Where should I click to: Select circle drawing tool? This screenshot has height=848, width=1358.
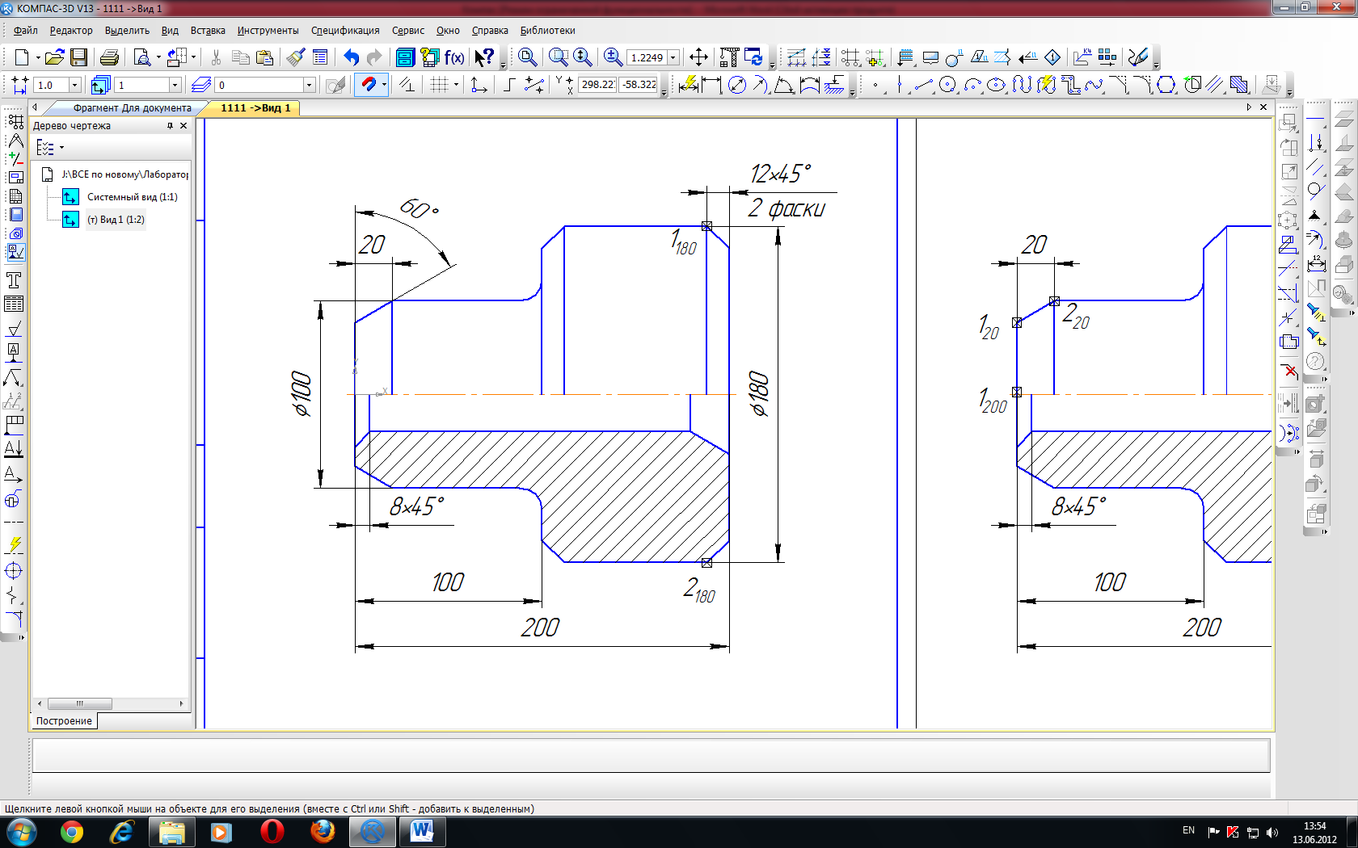click(948, 85)
